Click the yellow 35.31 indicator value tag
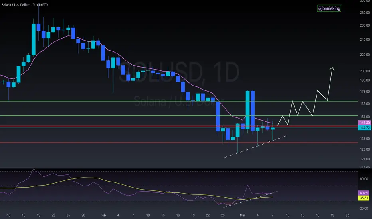 364,198
